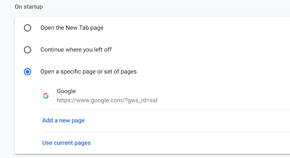
Task: Click the Google startup page title
Action: coord(66,91)
